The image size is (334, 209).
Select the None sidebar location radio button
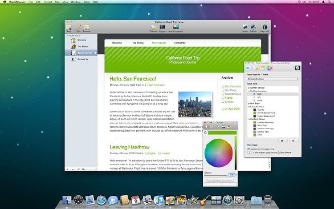(x=254, y=100)
